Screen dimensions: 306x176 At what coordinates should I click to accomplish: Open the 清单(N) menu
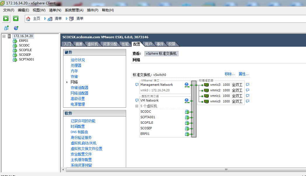coord(55,10)
